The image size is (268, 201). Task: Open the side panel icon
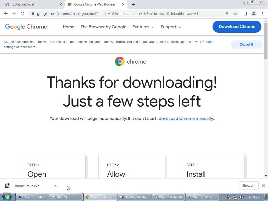245,14
